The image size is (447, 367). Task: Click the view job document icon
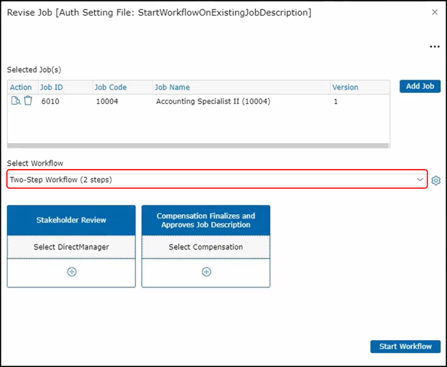tap(16, 101)
